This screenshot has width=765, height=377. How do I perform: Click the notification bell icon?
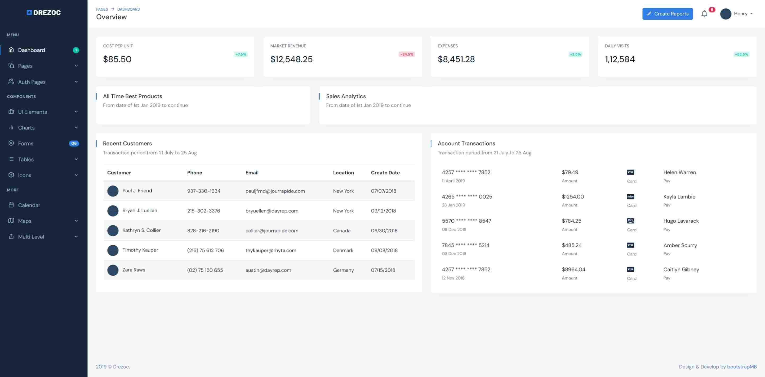click(704, 14)
